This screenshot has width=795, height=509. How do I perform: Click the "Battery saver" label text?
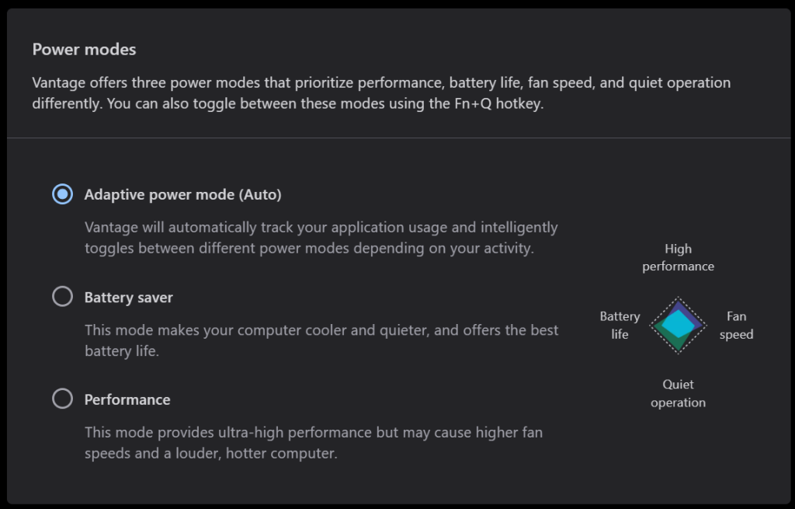(x=128, y=297)
